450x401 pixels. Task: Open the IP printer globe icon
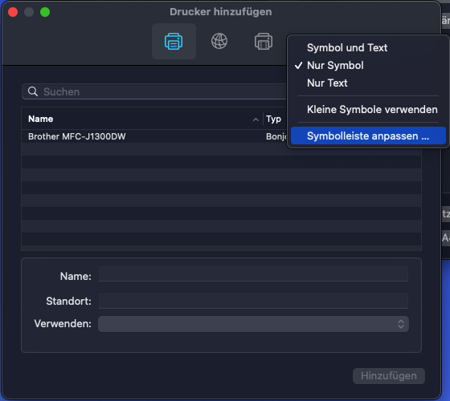(x=219, y=41)
